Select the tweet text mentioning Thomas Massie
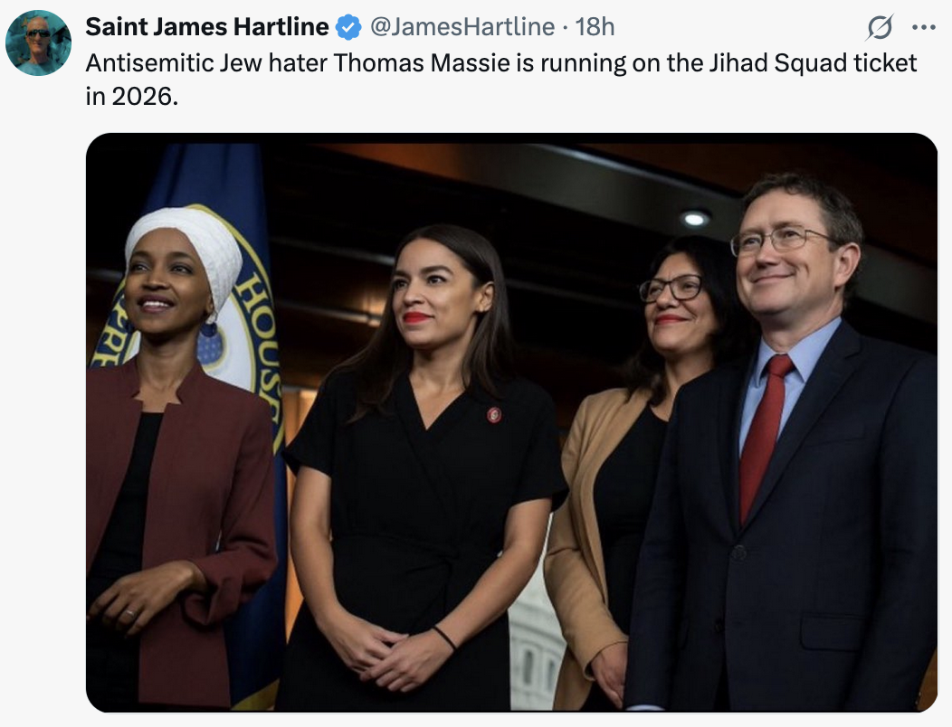This screenshot has width=952, height=727. 501,80
